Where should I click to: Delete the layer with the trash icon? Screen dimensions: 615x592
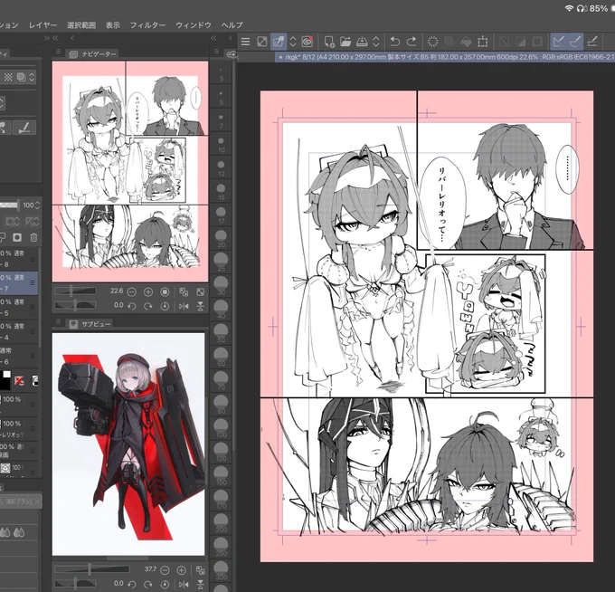(33, 237)
